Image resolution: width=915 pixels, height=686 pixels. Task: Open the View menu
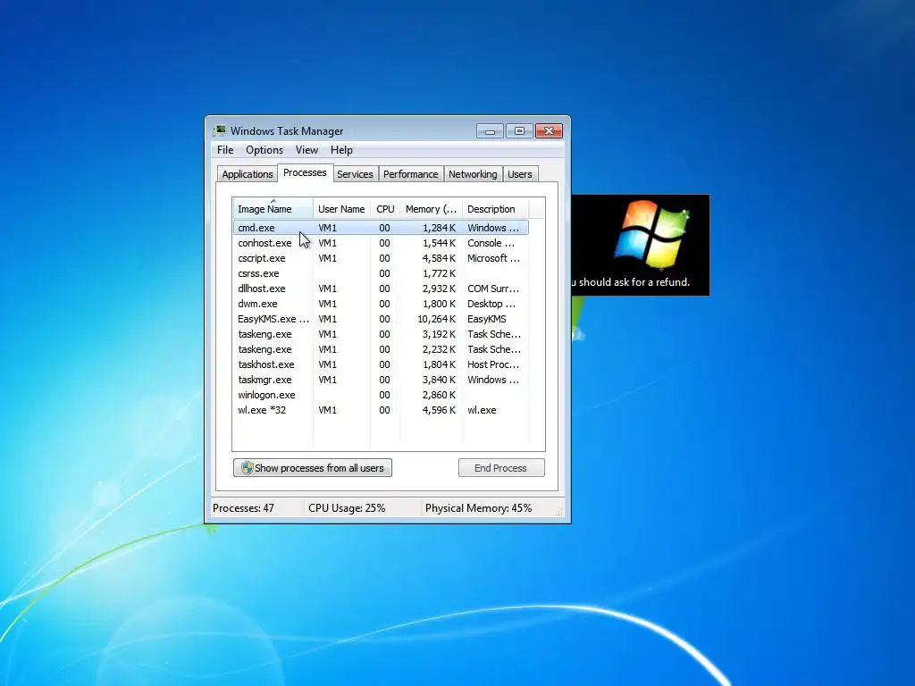[306, 150]
